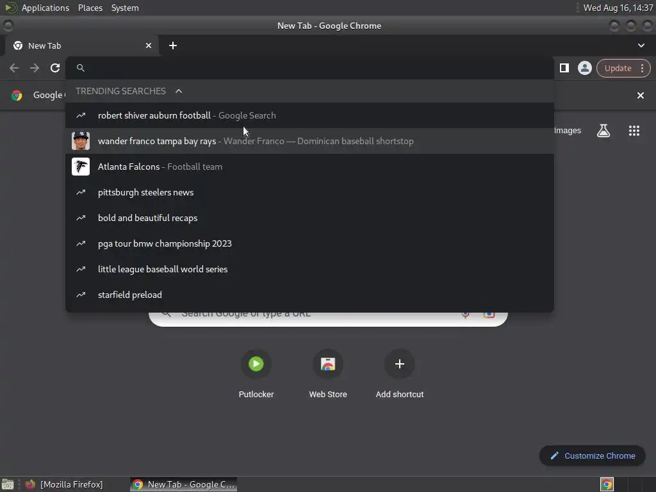Select pga tour bmw championship 2023
The height and width of the screenshot is (492, 656).
click(309, 243)
